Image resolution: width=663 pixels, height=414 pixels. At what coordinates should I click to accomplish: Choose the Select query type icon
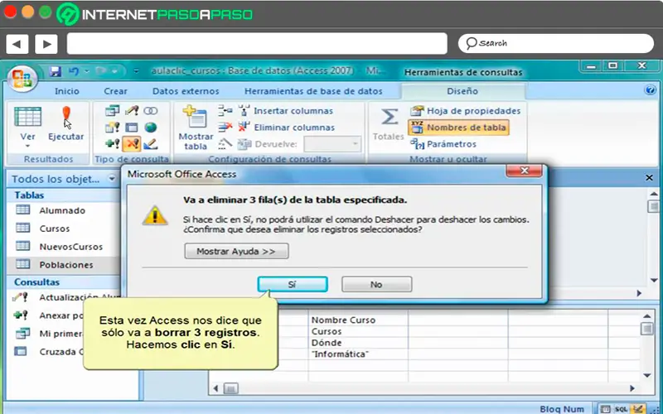tap(112, 111)
